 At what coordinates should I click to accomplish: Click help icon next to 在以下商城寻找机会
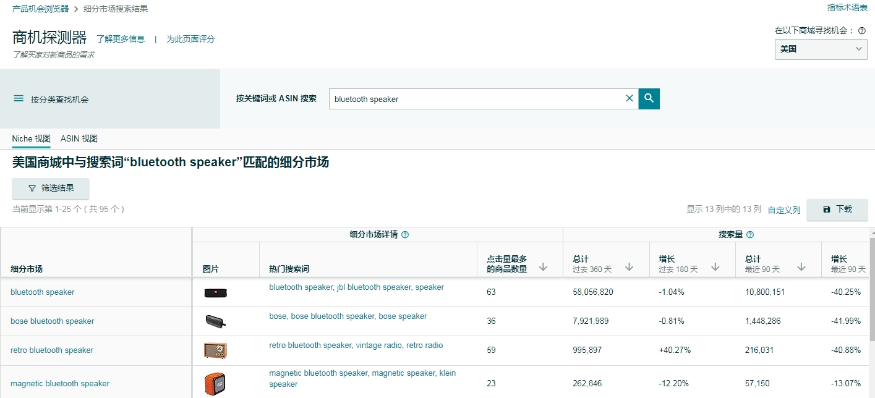pyautogui.click(x=862, y=30)
